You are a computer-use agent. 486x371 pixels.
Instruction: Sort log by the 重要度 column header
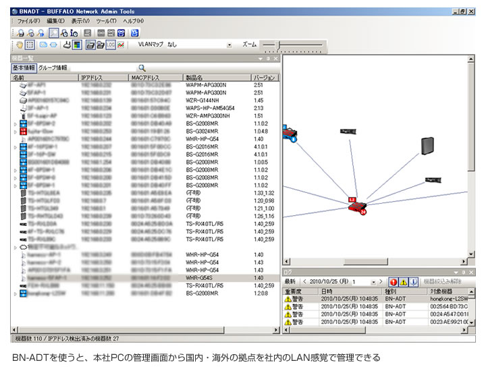pos(300,291)
